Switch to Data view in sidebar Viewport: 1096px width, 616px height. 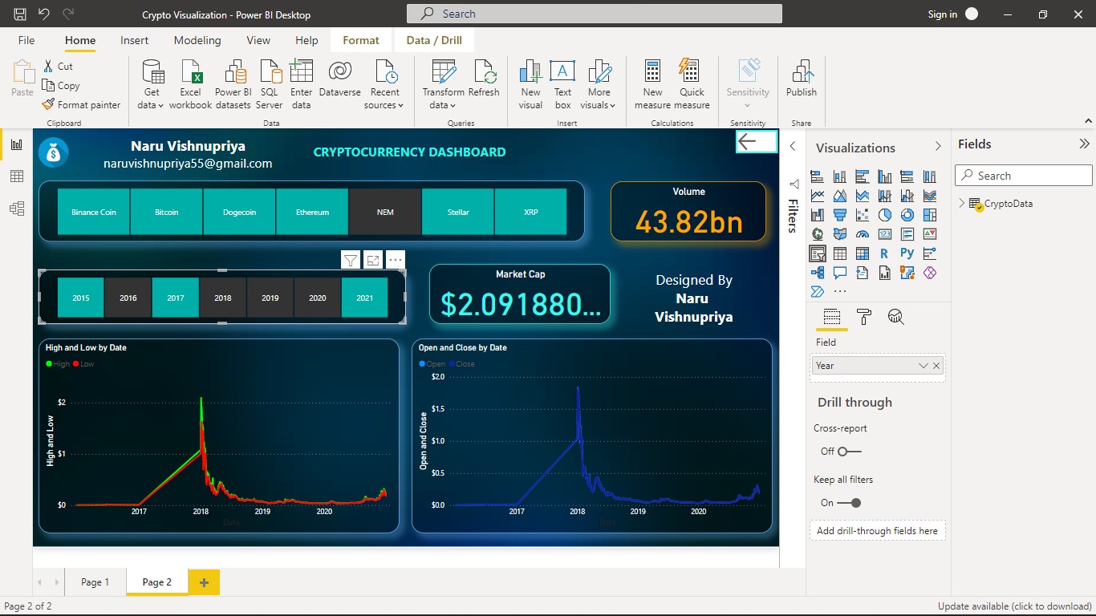[16, 176]
